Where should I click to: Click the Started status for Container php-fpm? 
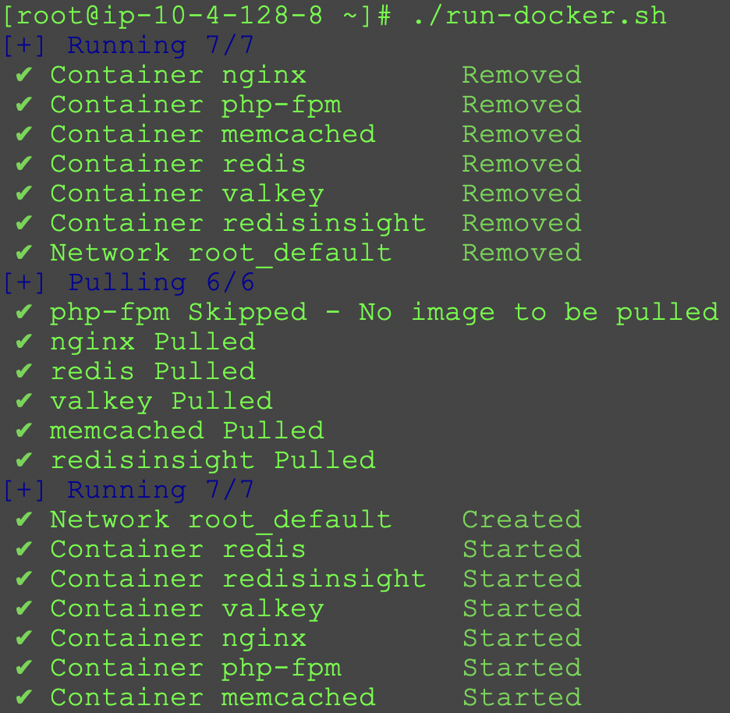click(x=521, y=668)
